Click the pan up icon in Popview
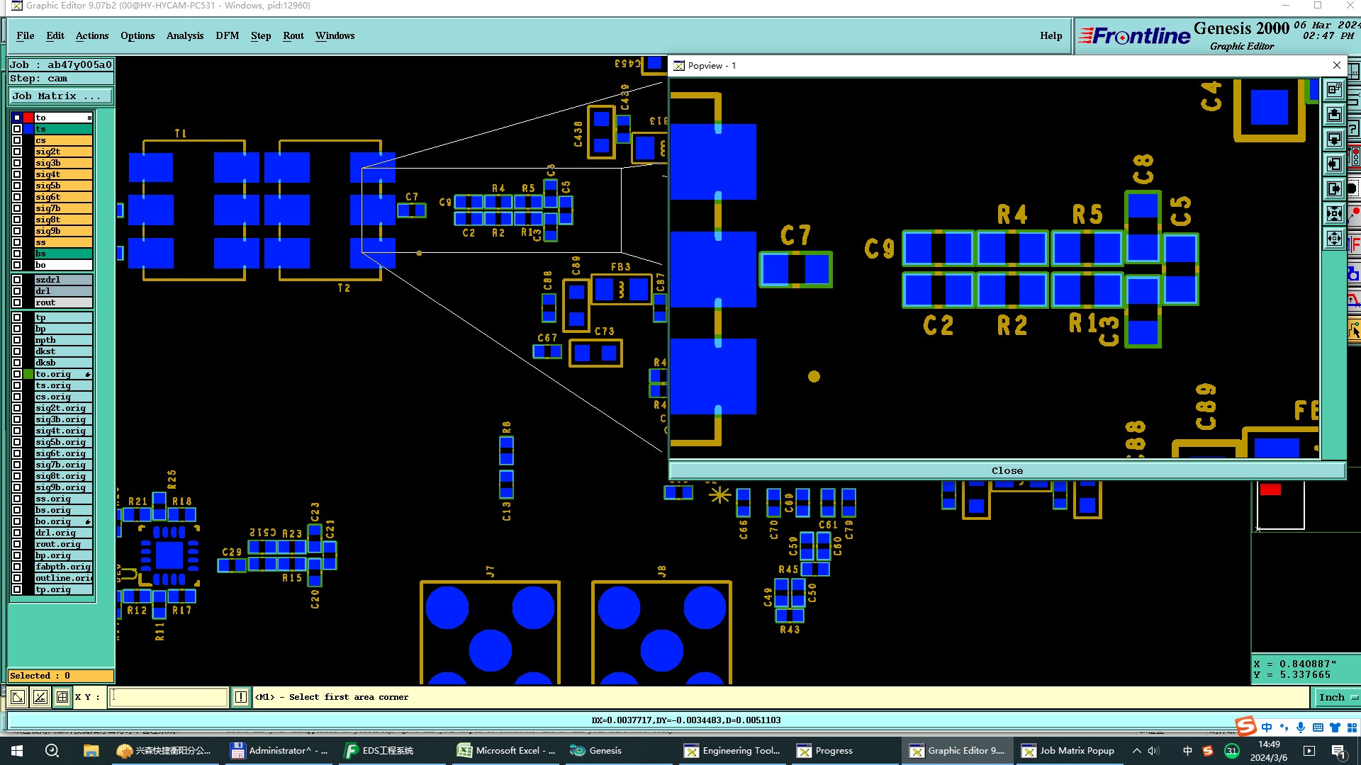1361x765 pixels. point(1334,115)
